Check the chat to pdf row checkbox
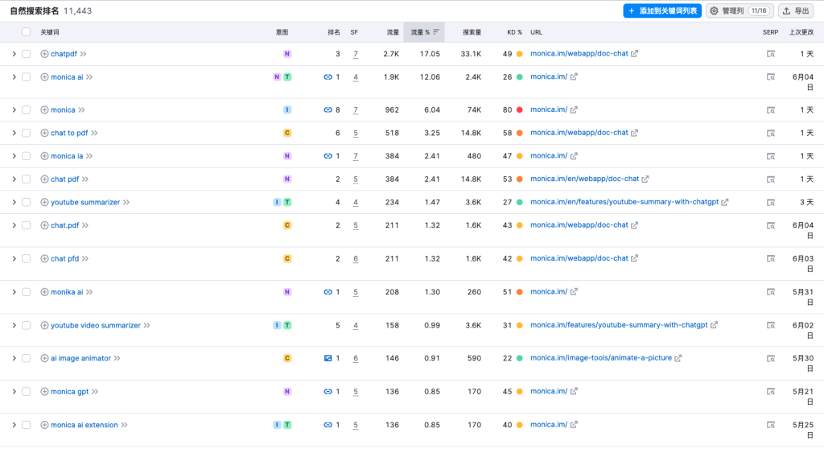824x449 pixels. tap(26, 133)
